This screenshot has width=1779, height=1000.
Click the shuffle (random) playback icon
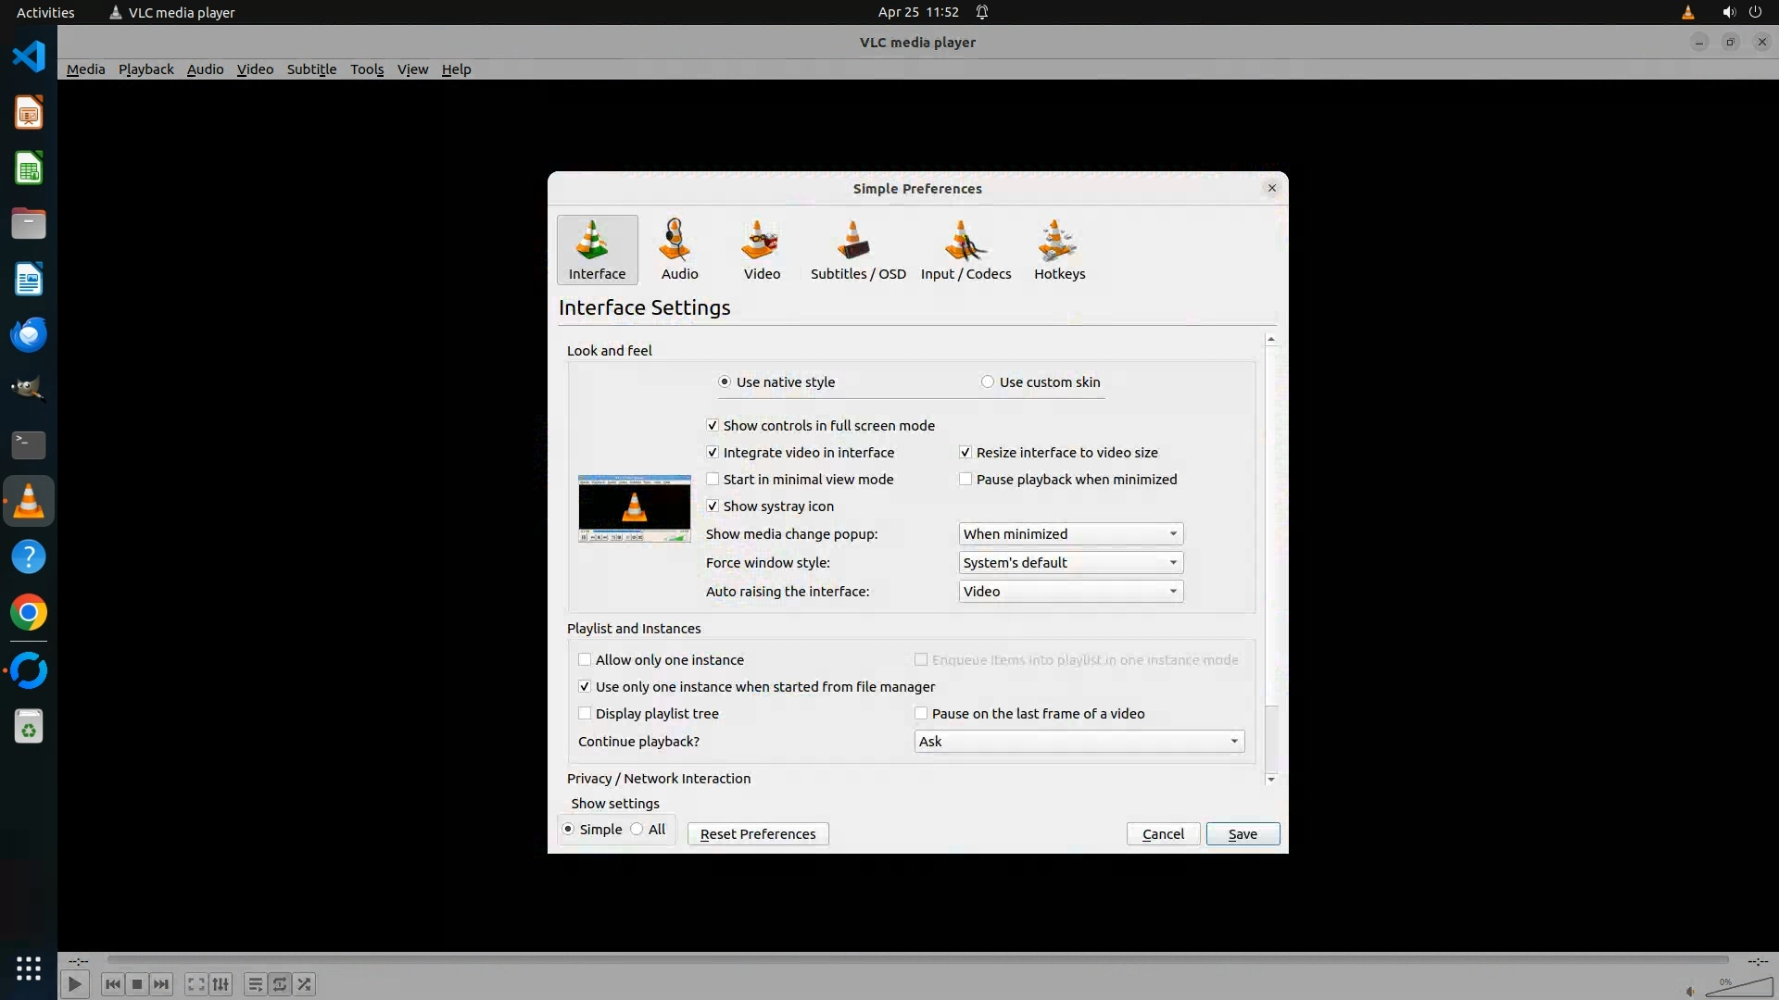(x=305, y=984)
